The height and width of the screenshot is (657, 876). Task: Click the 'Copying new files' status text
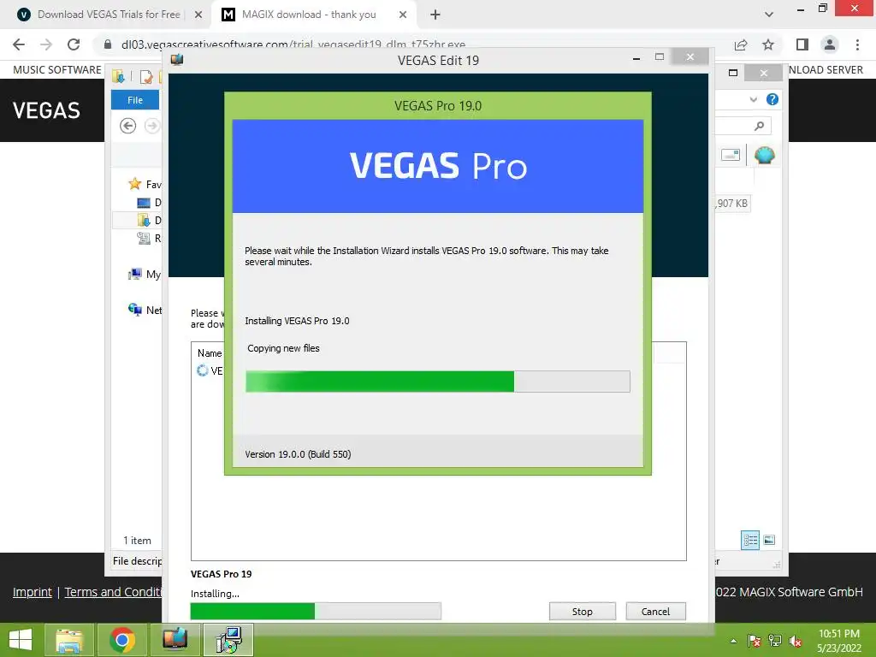[283, 348]
